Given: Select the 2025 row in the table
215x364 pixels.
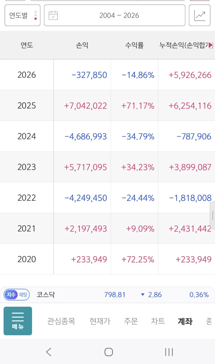Looking at the screenshot, I should [107, 105].
